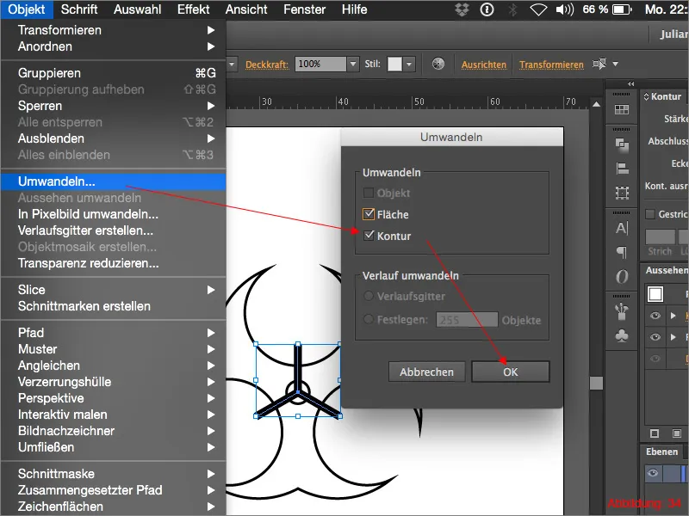The width and height of the screenshot is (689, 516).
Task: Toggle layer visibility eye in Ebenen
Action: pos(653,473)
